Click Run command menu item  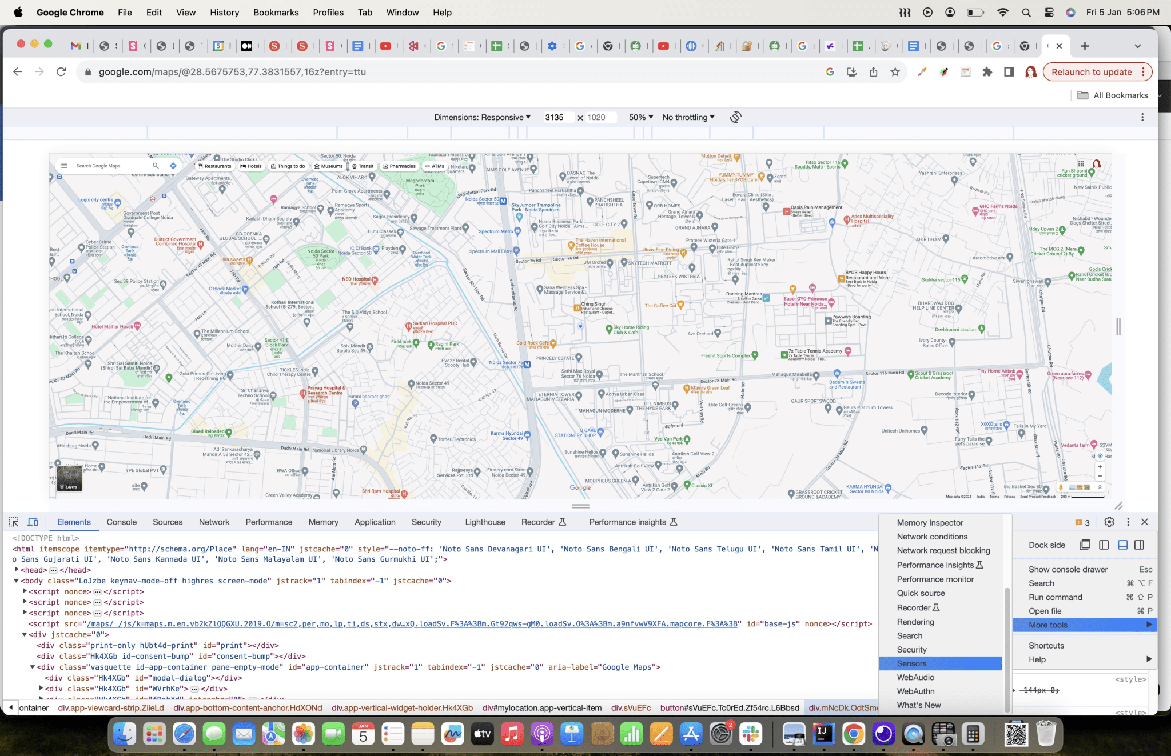pyautogui.click(x=1085, y=597)
